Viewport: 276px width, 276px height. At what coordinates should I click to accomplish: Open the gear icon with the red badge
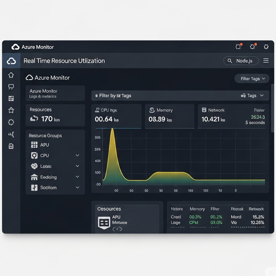pyautogui.click(x=253, y=47)
